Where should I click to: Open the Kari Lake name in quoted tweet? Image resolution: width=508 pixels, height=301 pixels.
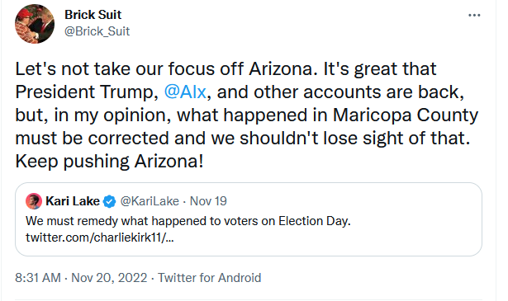[73, 201]
